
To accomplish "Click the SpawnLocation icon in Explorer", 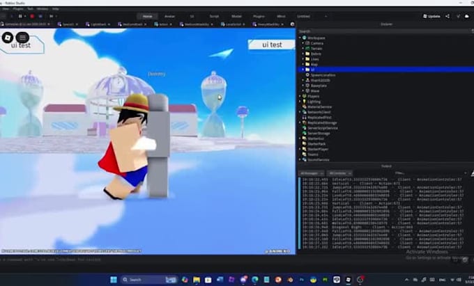I will point(307,75).
